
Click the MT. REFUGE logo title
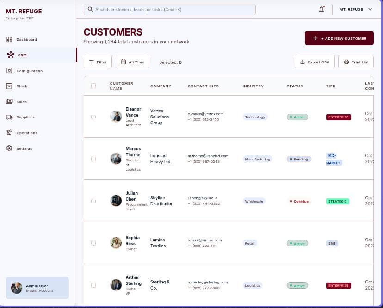click(x=24, y=11)
